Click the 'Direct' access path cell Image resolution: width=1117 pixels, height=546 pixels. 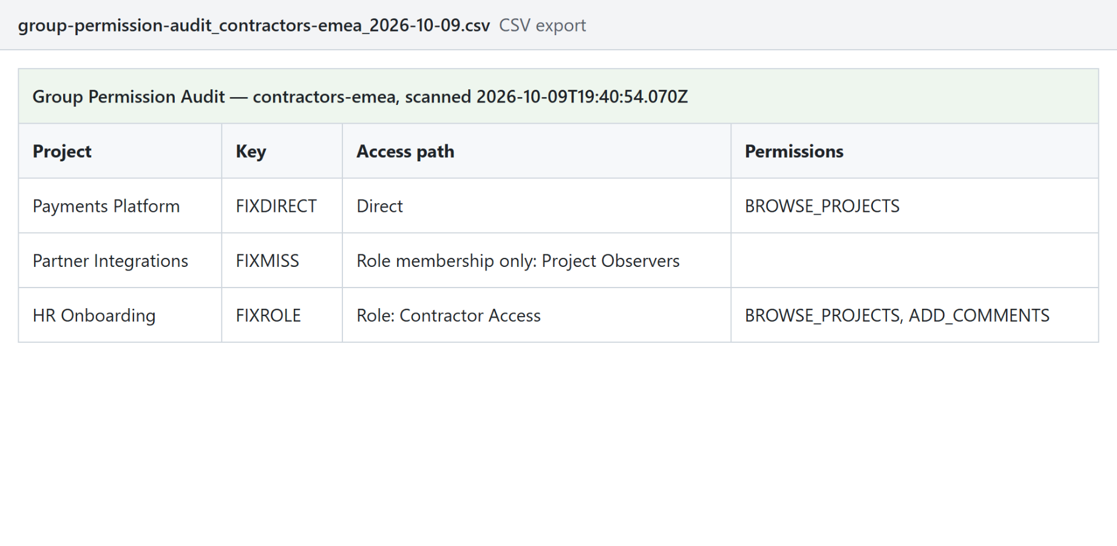point(537,206)
